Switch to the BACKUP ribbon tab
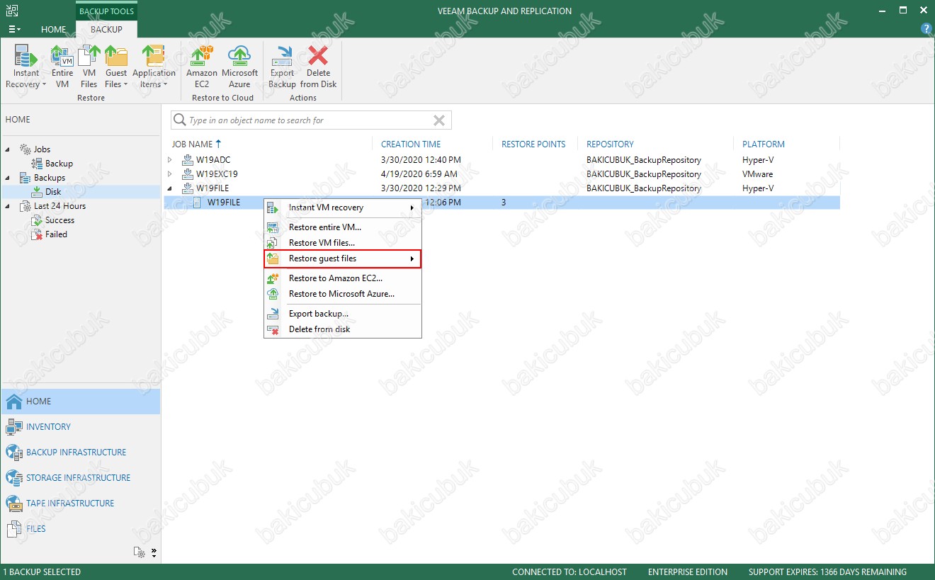 point(107,29)
